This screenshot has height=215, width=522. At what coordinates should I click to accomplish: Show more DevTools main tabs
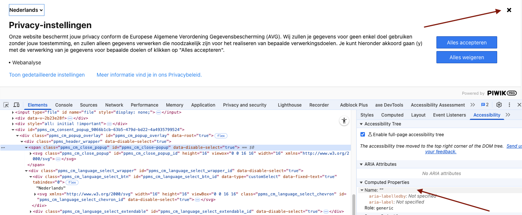[472, 105]
